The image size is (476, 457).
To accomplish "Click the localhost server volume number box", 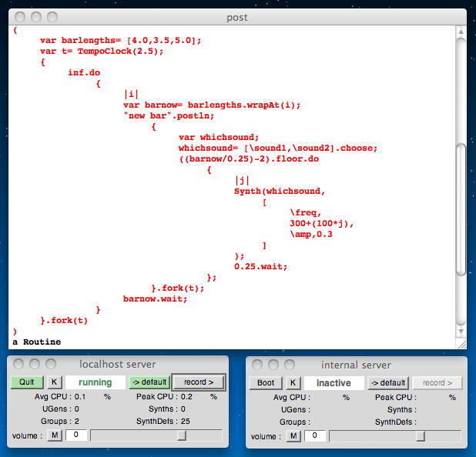I will click(75, 435).
